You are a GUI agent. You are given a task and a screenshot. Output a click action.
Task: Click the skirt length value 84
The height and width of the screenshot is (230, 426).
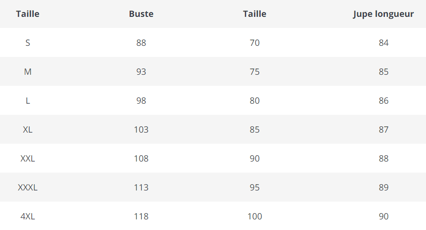(x=383, y=43)
